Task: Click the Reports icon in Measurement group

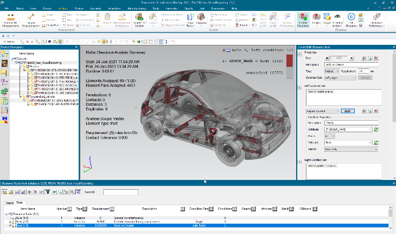Action: point(107,19)
